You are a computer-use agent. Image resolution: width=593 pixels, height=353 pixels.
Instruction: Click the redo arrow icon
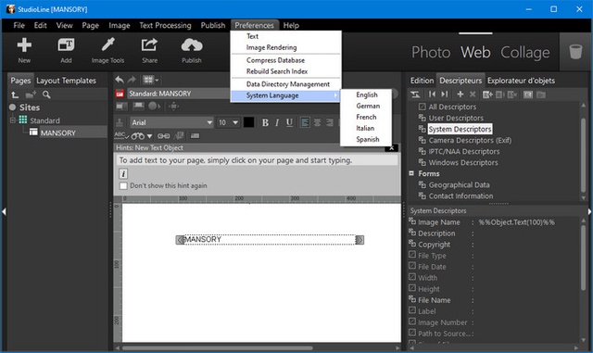click(x=132, y=80)
